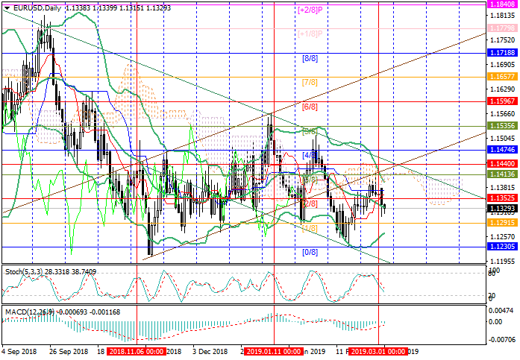
Task: Select the [6/8] red level label
Action: coord(310,107)
